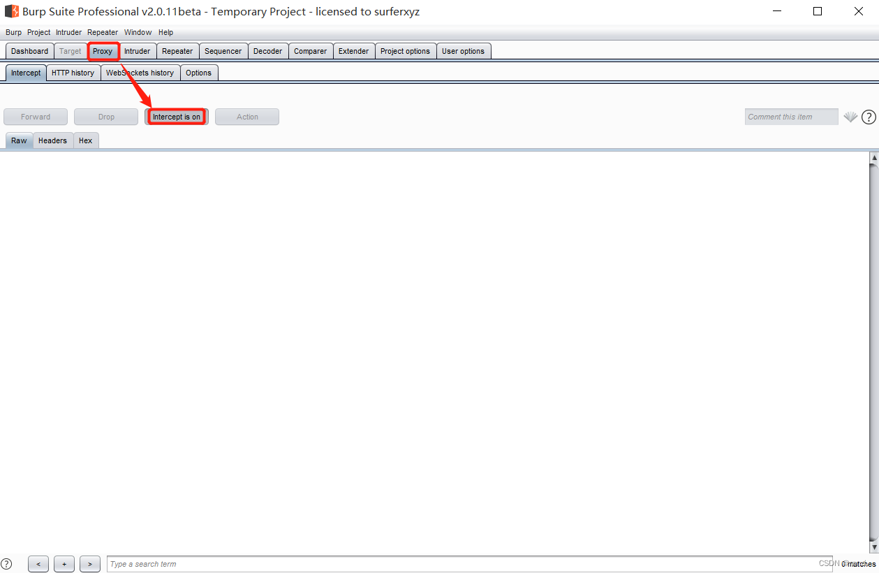Open the Help menu
This screenshot has height=573, width=879.
pos(165,32)
